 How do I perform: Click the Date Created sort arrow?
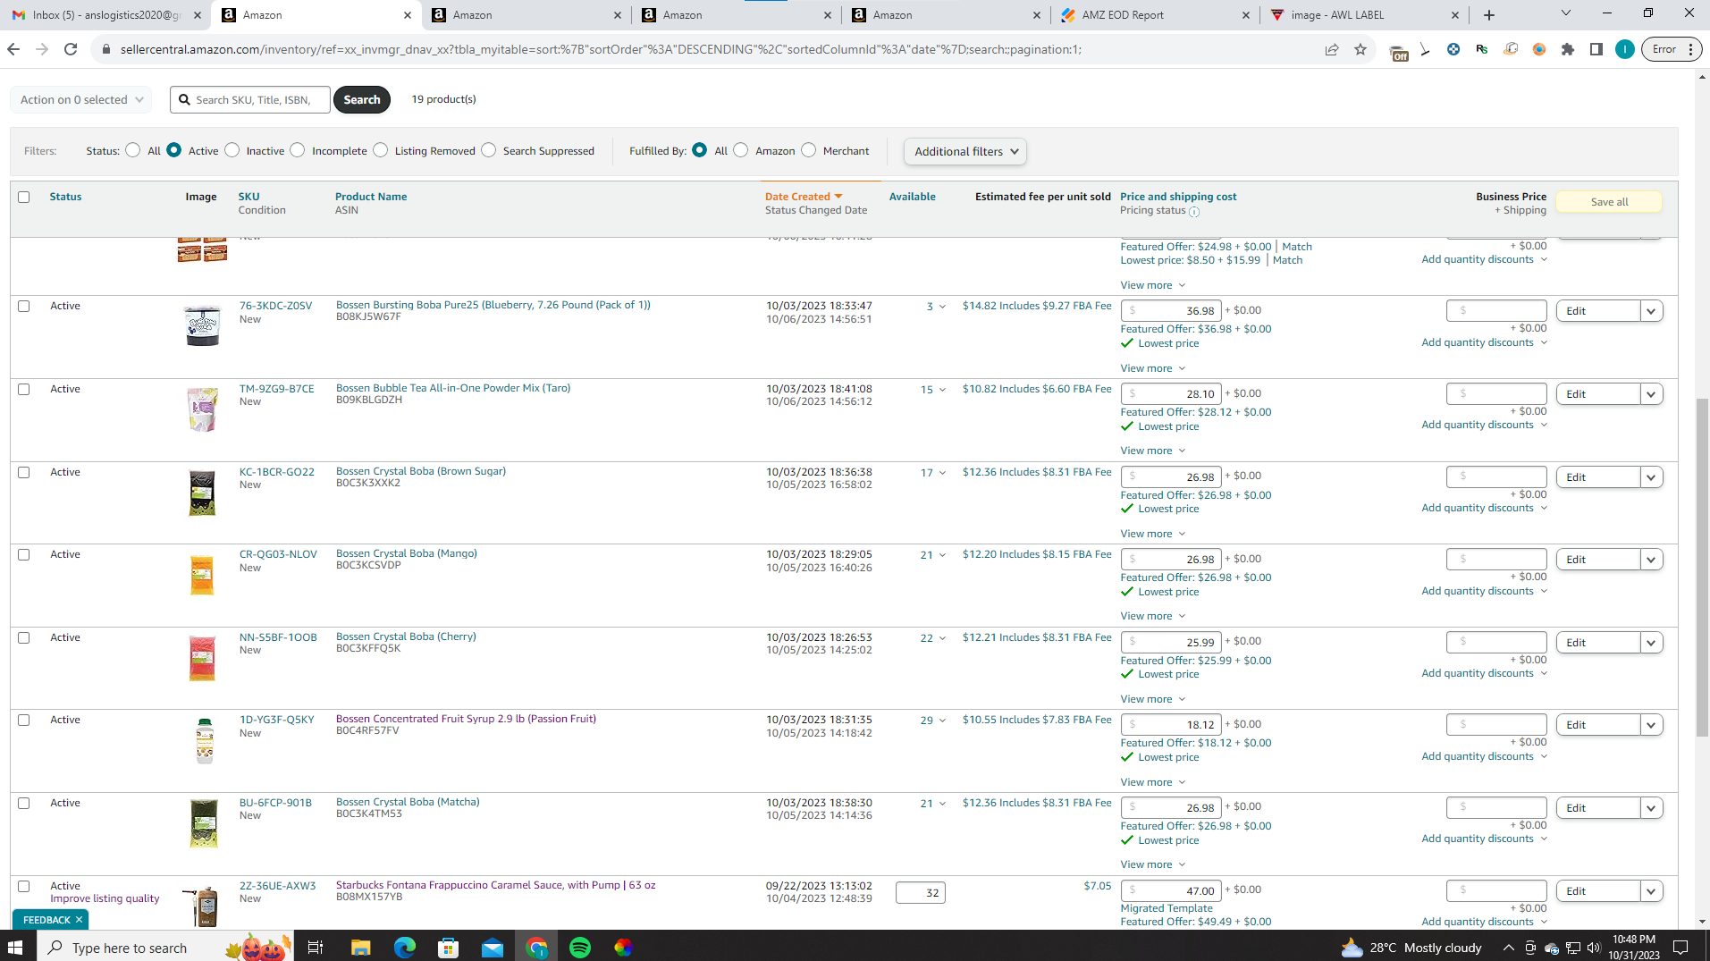pos(838,197)
